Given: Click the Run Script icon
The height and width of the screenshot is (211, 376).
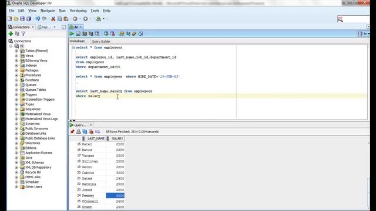Looking at the screenshot, I should [78, 34].
